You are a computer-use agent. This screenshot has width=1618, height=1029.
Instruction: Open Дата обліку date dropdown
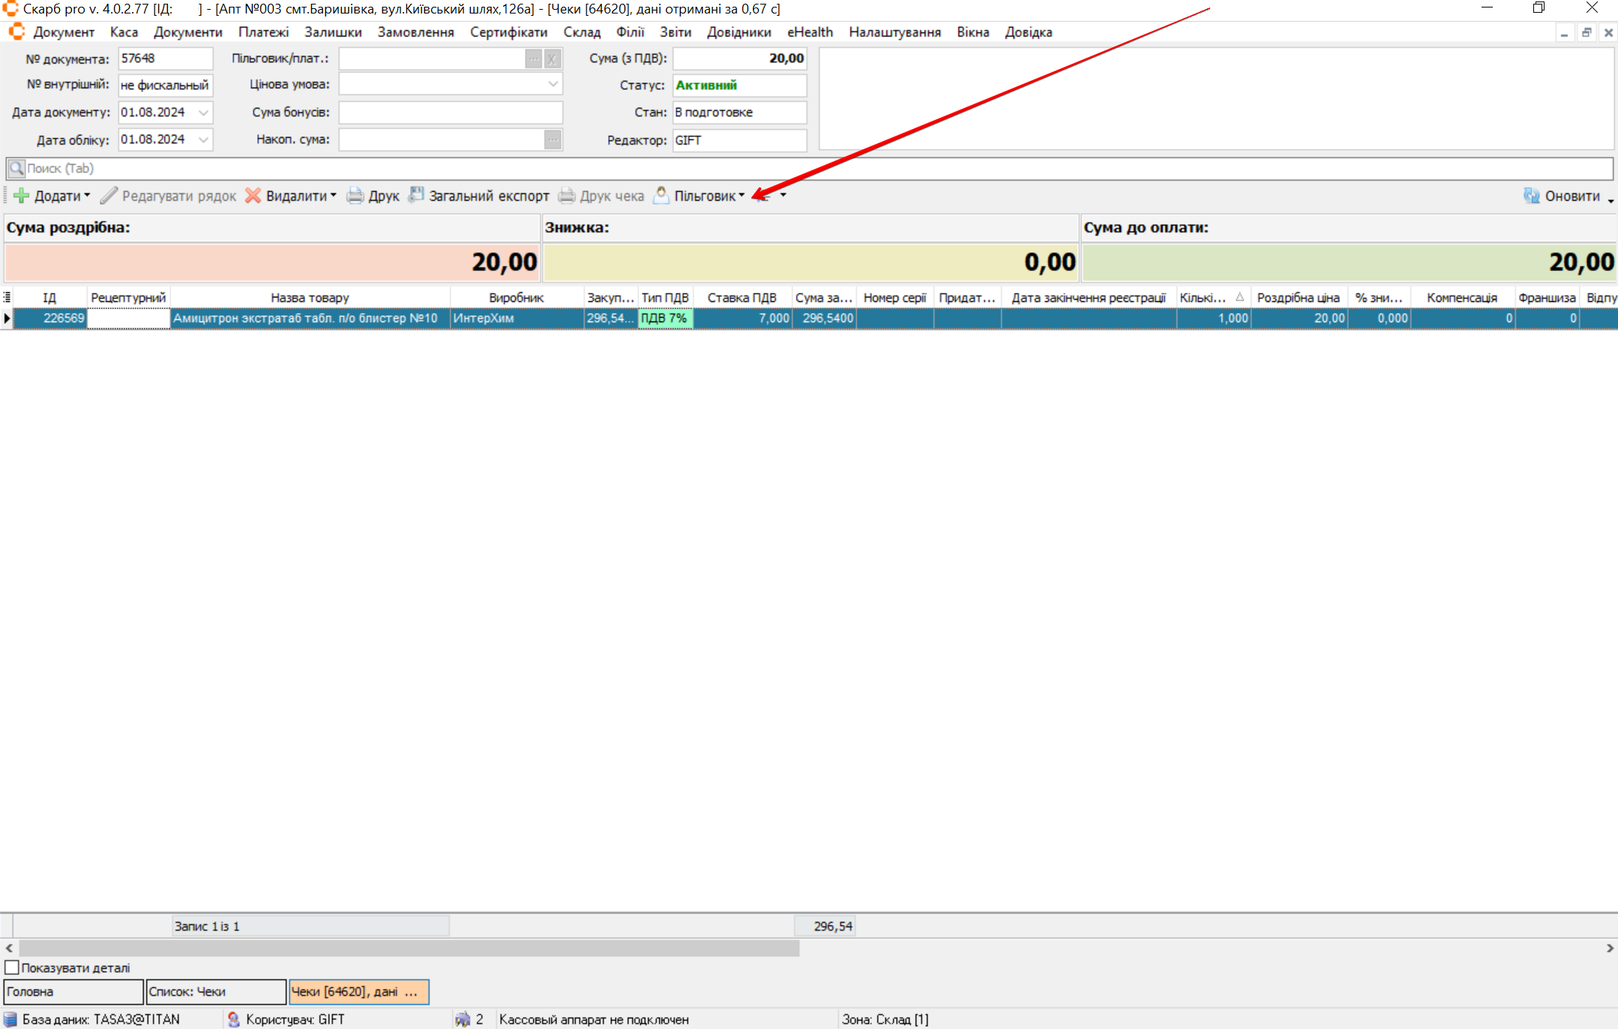click(x=203, y=139)
